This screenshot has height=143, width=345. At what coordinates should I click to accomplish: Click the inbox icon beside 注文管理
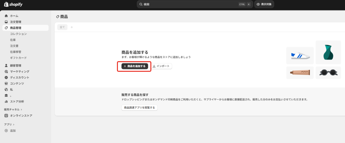[6, 22]
